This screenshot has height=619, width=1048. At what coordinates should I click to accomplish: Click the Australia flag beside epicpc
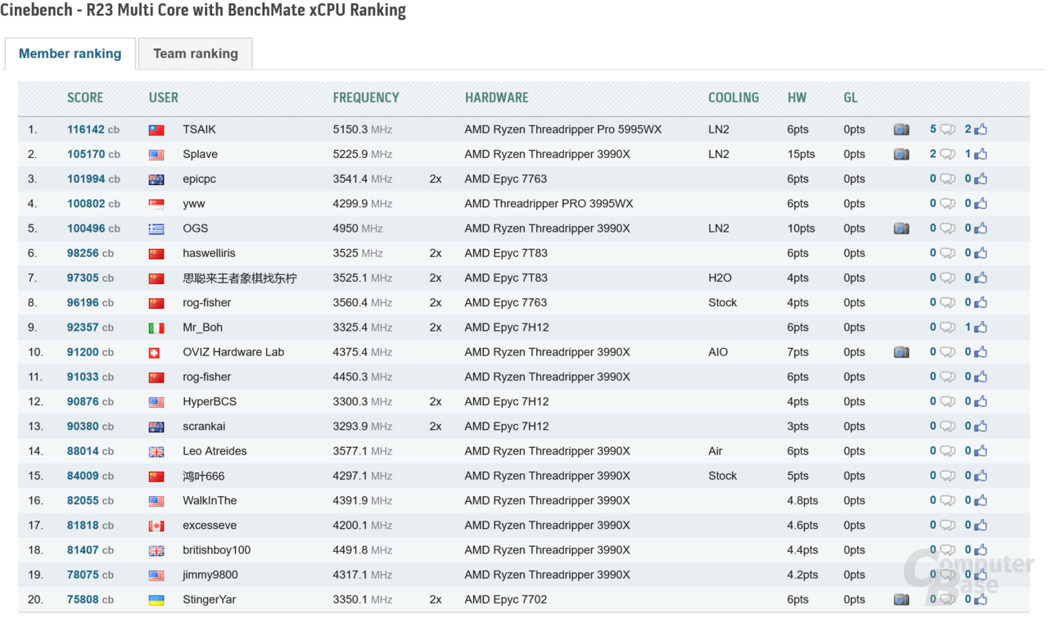pos(156,179)
